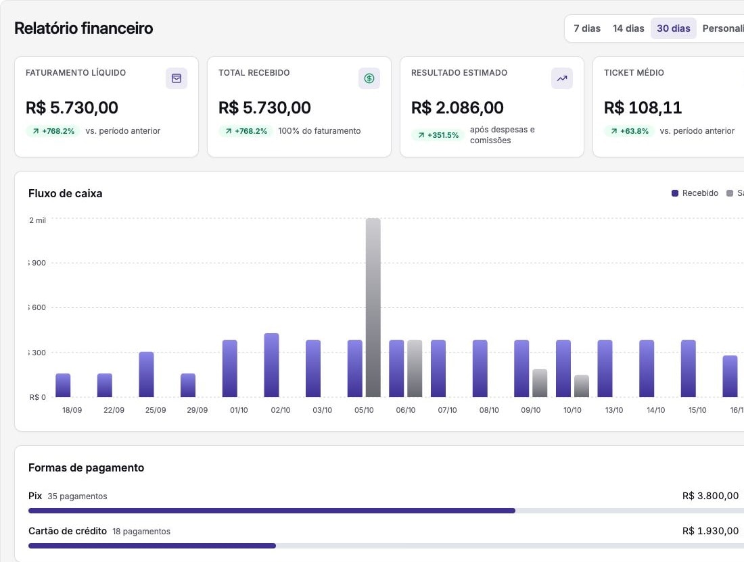Screen dimensions: 744x562
Task: Select the 14 dias period tab
Action: click(x=628, y=28)
